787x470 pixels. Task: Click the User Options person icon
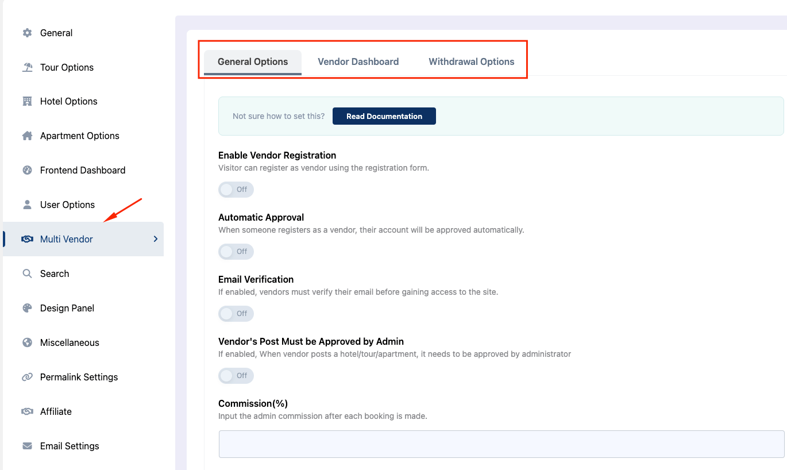click(27, 205)
